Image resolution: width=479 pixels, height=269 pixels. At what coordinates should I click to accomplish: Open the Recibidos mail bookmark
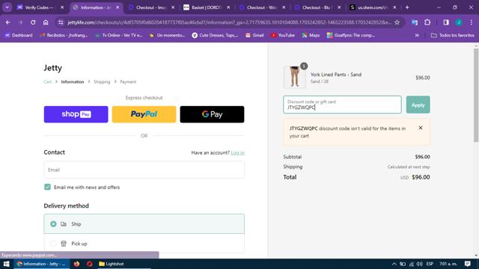(x=64, y=35)
